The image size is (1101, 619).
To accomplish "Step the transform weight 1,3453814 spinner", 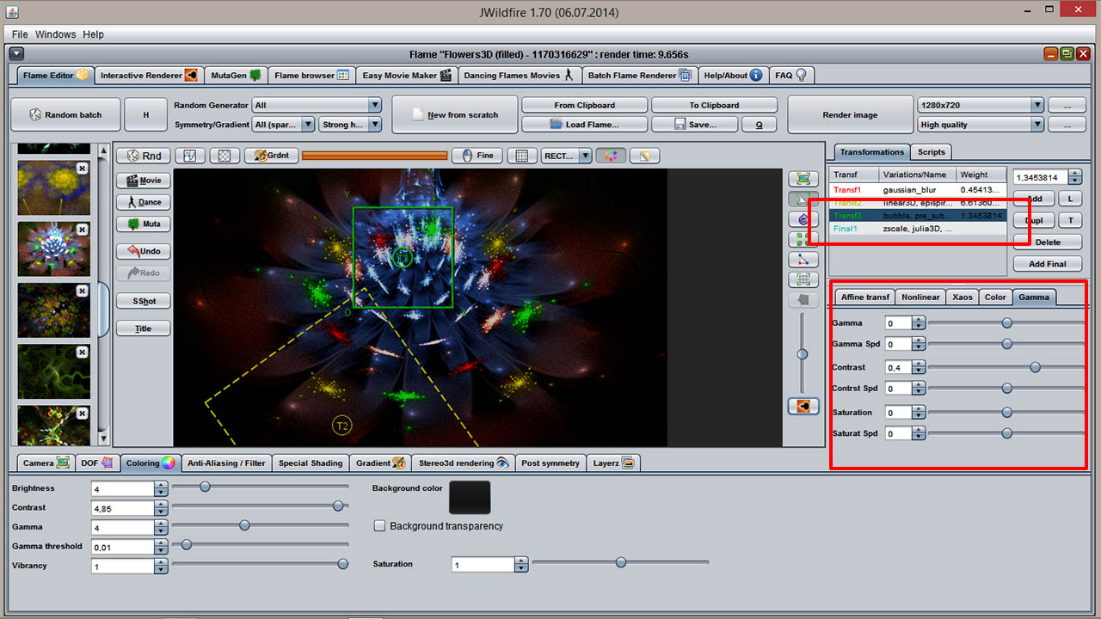I will point(1075,177).
